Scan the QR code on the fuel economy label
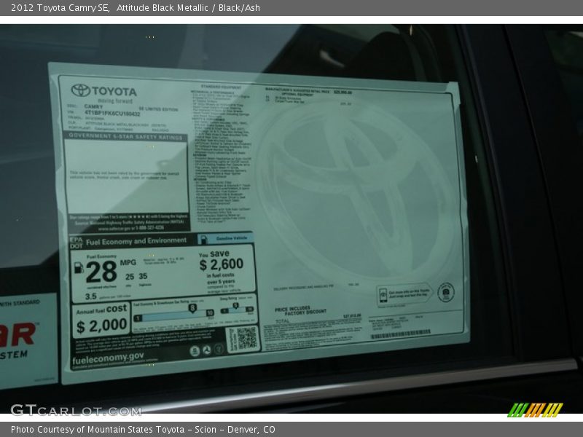583x437 pixels. pos(246,339)
